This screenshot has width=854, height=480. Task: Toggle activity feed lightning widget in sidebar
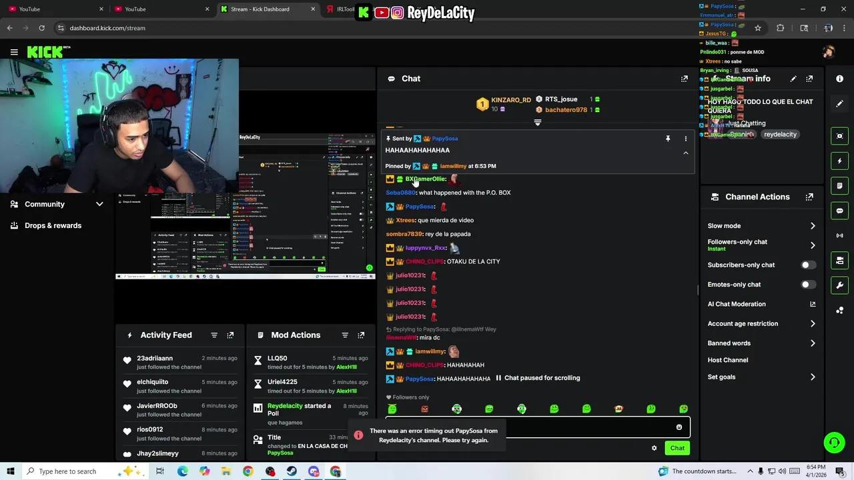coord(839,161)
